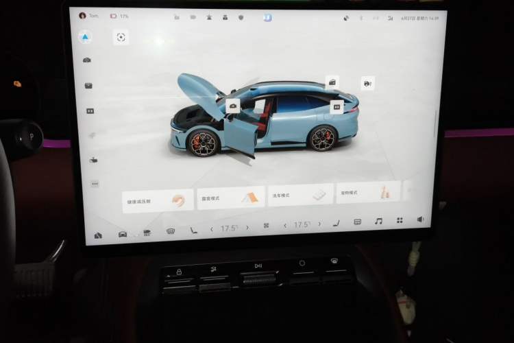Screen dimensions: 514x343
Task: Tap the volume speaker icon
Action: click(x=421, y=220)
